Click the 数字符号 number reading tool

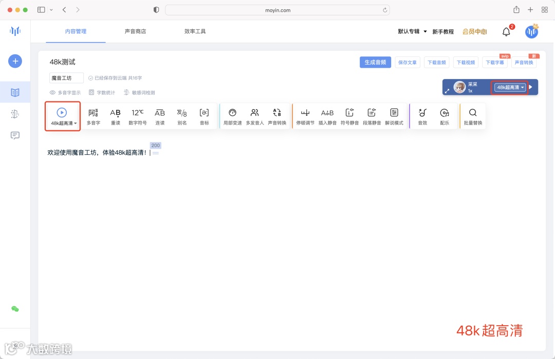pyautogui.click(x=138, y=116)
